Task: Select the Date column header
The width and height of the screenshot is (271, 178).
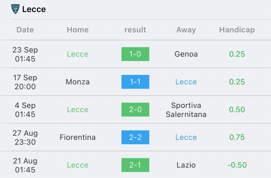Action: pyautogui.click(x=25, y=30)
